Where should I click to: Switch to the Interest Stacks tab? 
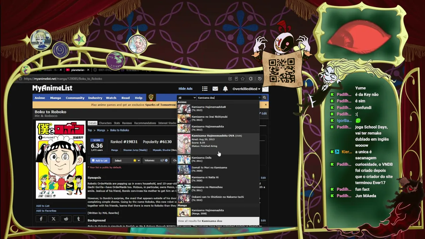[x=167, y=123]
